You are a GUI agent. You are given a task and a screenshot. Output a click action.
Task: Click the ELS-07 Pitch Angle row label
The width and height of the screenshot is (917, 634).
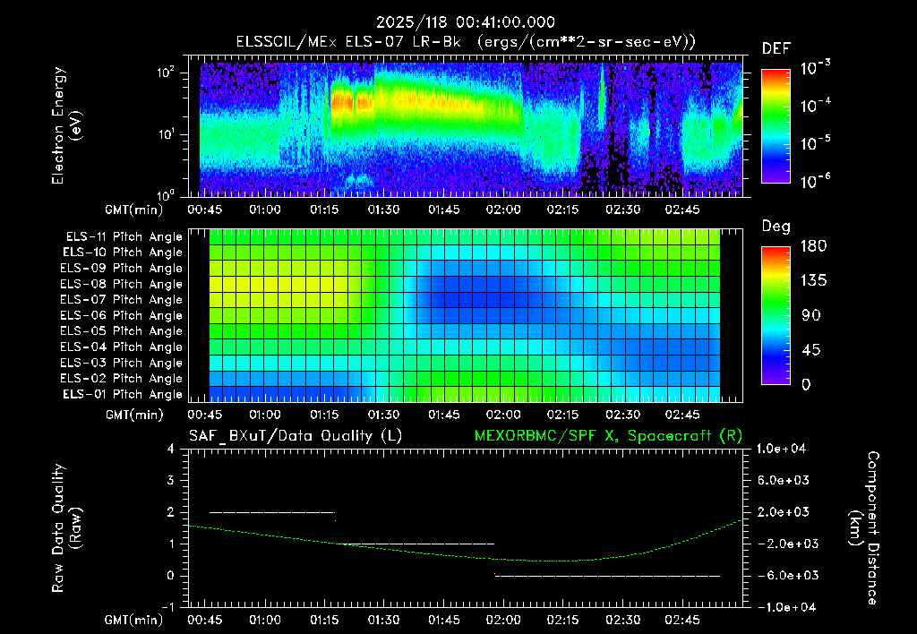tap(121, 299)
